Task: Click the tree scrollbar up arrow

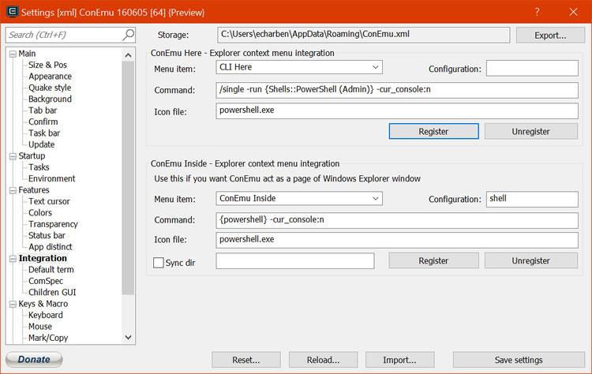Action: (129, 55)
